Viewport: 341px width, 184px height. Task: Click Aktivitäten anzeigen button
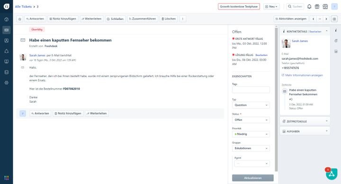pyautogui.click(x=291, y=19)
